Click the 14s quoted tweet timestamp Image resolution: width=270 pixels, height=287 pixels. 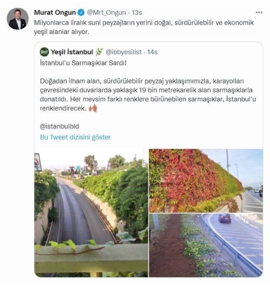click(152, 52)
